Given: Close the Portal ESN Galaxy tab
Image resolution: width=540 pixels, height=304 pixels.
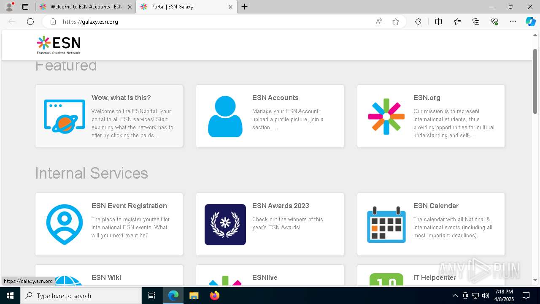Looking at the screenshot, I should (x=231, y=7).
